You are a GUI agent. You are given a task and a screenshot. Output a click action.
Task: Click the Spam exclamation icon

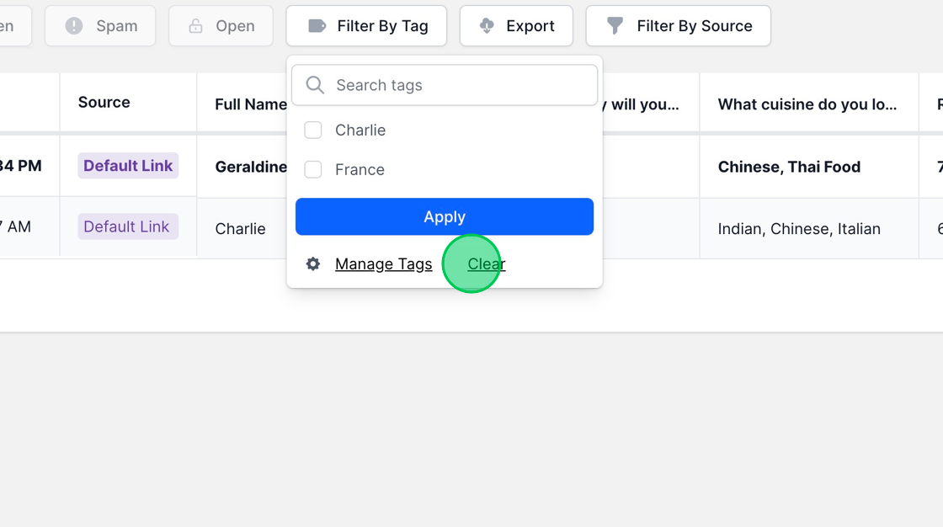coord(72,25)
